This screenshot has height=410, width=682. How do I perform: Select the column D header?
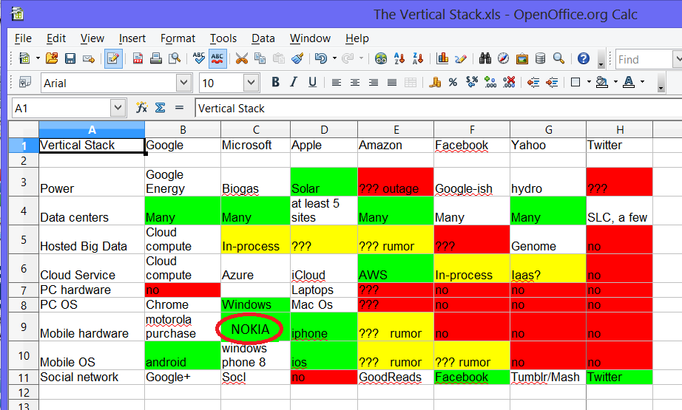(324, 130)
